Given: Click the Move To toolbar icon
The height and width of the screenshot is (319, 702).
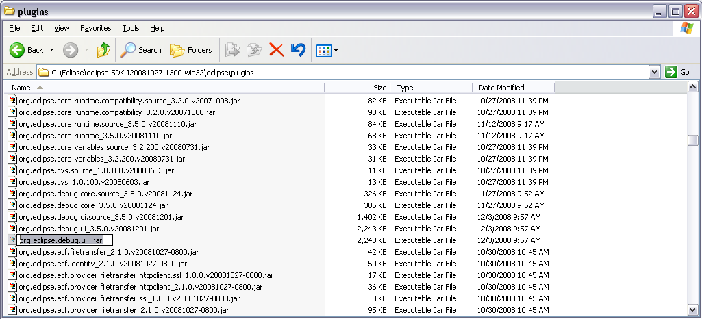Looking at the screenshot, I should (x=232, y=50).
